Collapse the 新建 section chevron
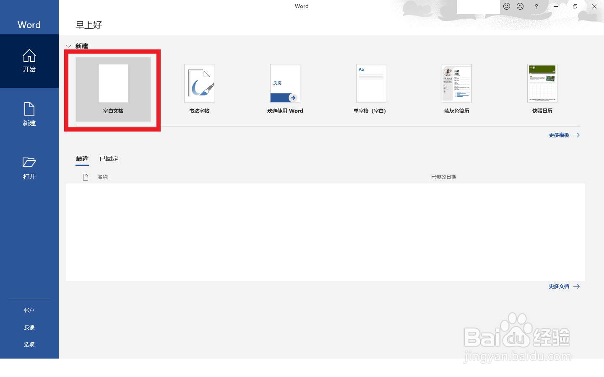The height and width of the screenshot is (377, 604). click(x=68, y=46)
